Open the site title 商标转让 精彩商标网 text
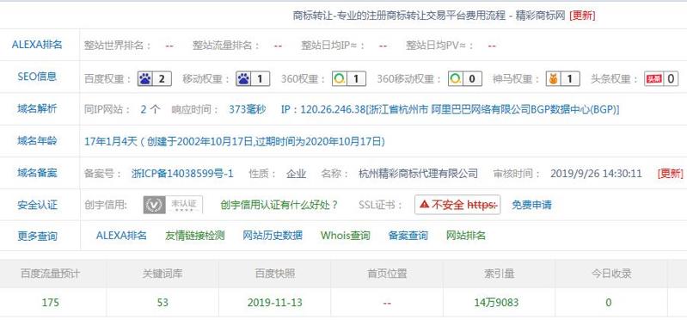 click(429, 15)
